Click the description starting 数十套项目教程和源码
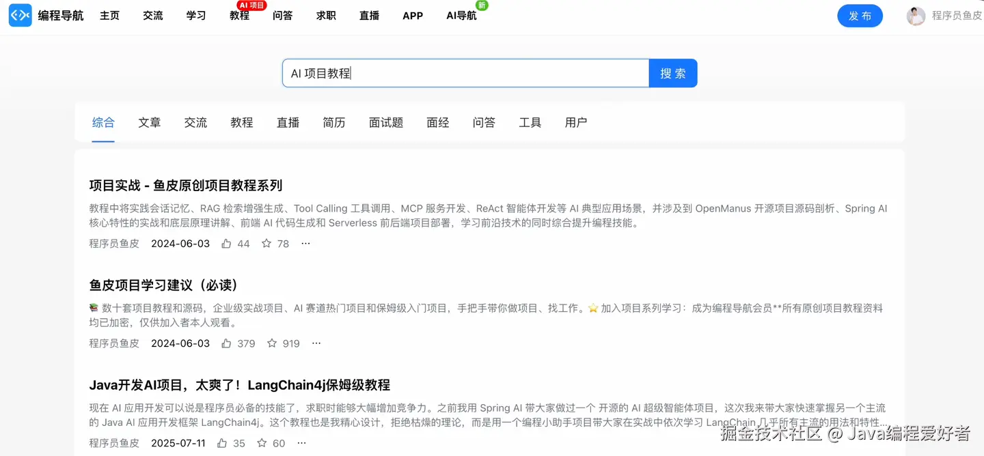This screenshot has width=984, height=456. click(486, 315)
